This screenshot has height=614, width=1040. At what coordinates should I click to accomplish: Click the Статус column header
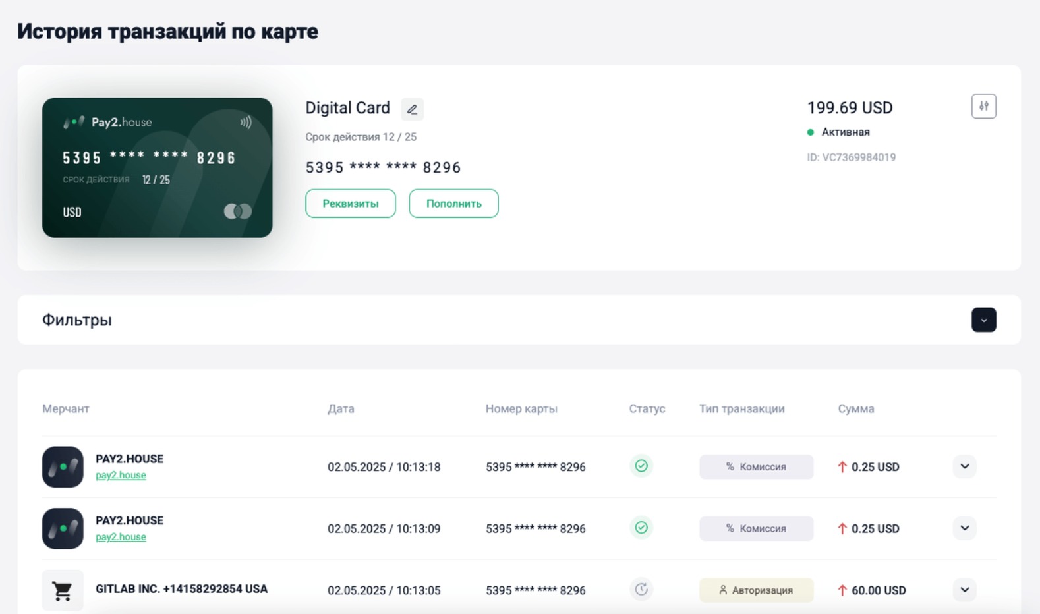pyautogui.click(x=647, y=408)
